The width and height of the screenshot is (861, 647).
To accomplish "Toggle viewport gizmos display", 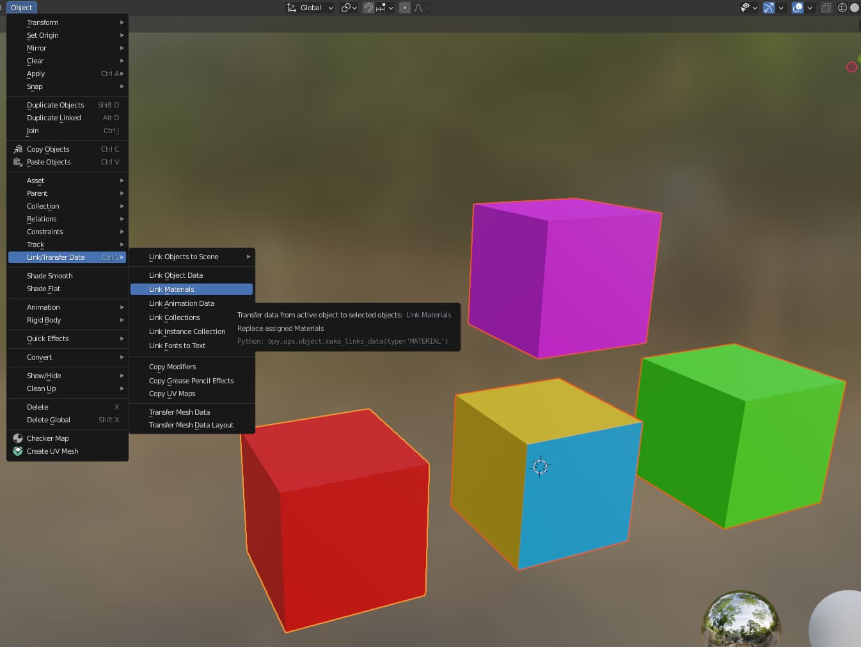I will pyautogui.click(x=769, y=8).
